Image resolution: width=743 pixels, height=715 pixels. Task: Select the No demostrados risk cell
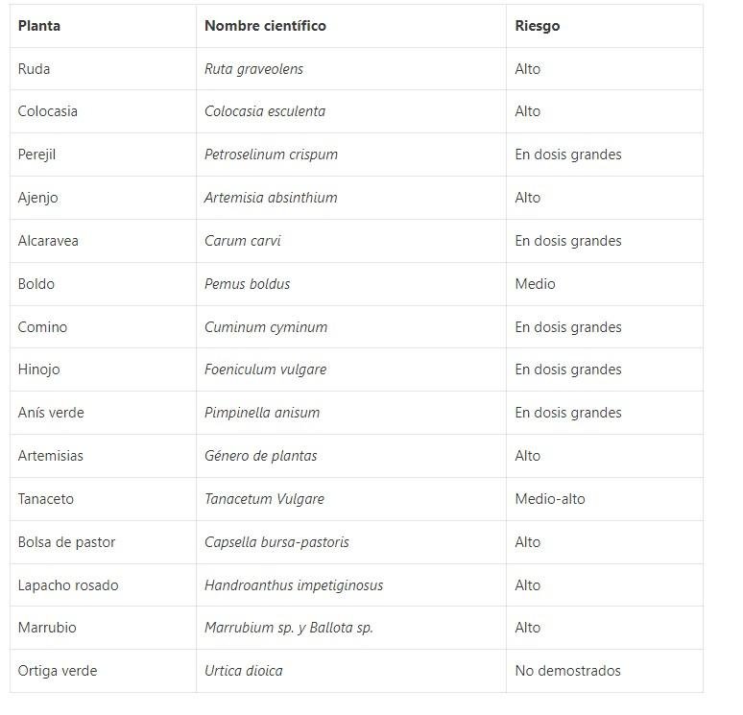coord(567,671)
